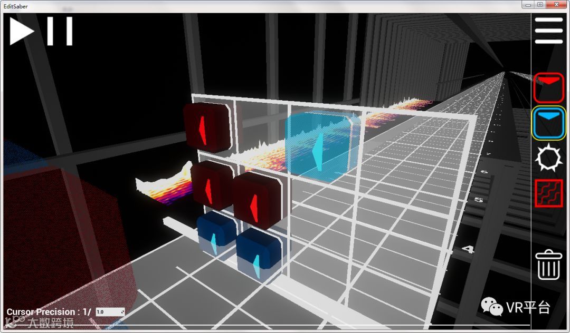570x333 pixels.
Task: Click the top-left red left-arrow note
Action: [207, 128]
